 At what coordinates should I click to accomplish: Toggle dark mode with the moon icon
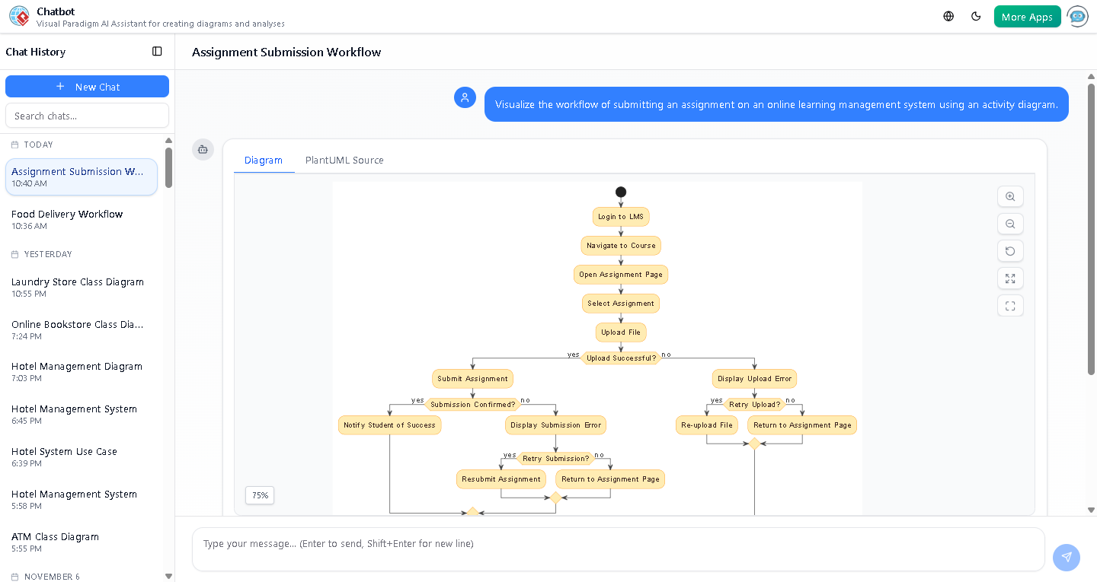tap(976, 15)
